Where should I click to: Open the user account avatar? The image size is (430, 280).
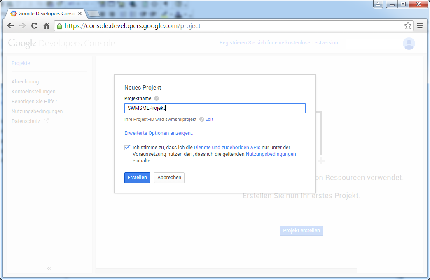click(x=409, y=44)
